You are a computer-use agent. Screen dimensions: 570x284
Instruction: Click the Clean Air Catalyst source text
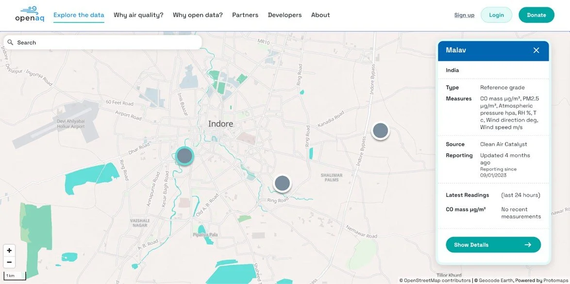[503, 144]
